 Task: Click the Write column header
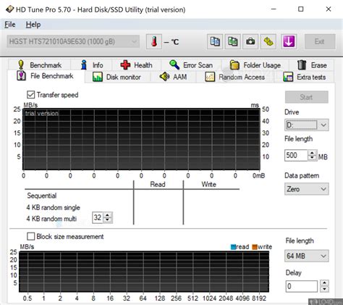(208, 185)
